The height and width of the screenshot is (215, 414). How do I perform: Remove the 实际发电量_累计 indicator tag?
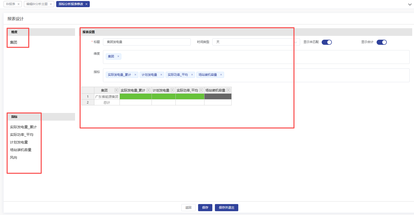pos(135,75)
